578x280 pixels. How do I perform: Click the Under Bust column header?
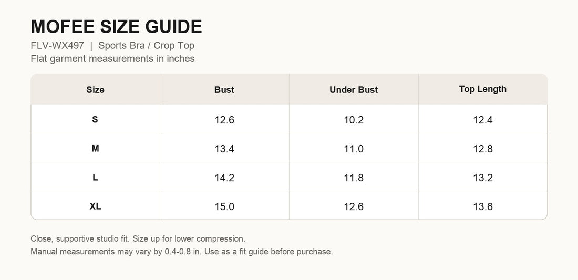354,89
